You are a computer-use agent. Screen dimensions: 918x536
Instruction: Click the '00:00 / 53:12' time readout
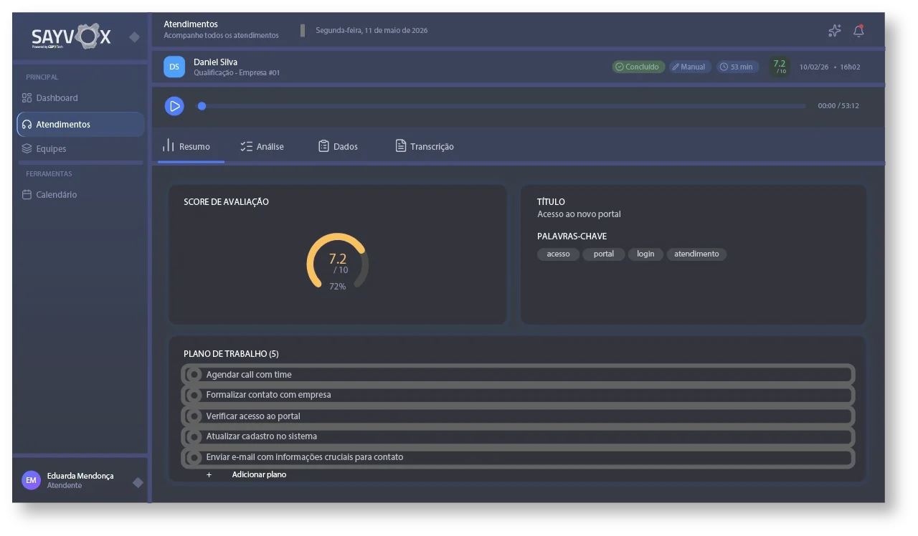pos(838,106)
